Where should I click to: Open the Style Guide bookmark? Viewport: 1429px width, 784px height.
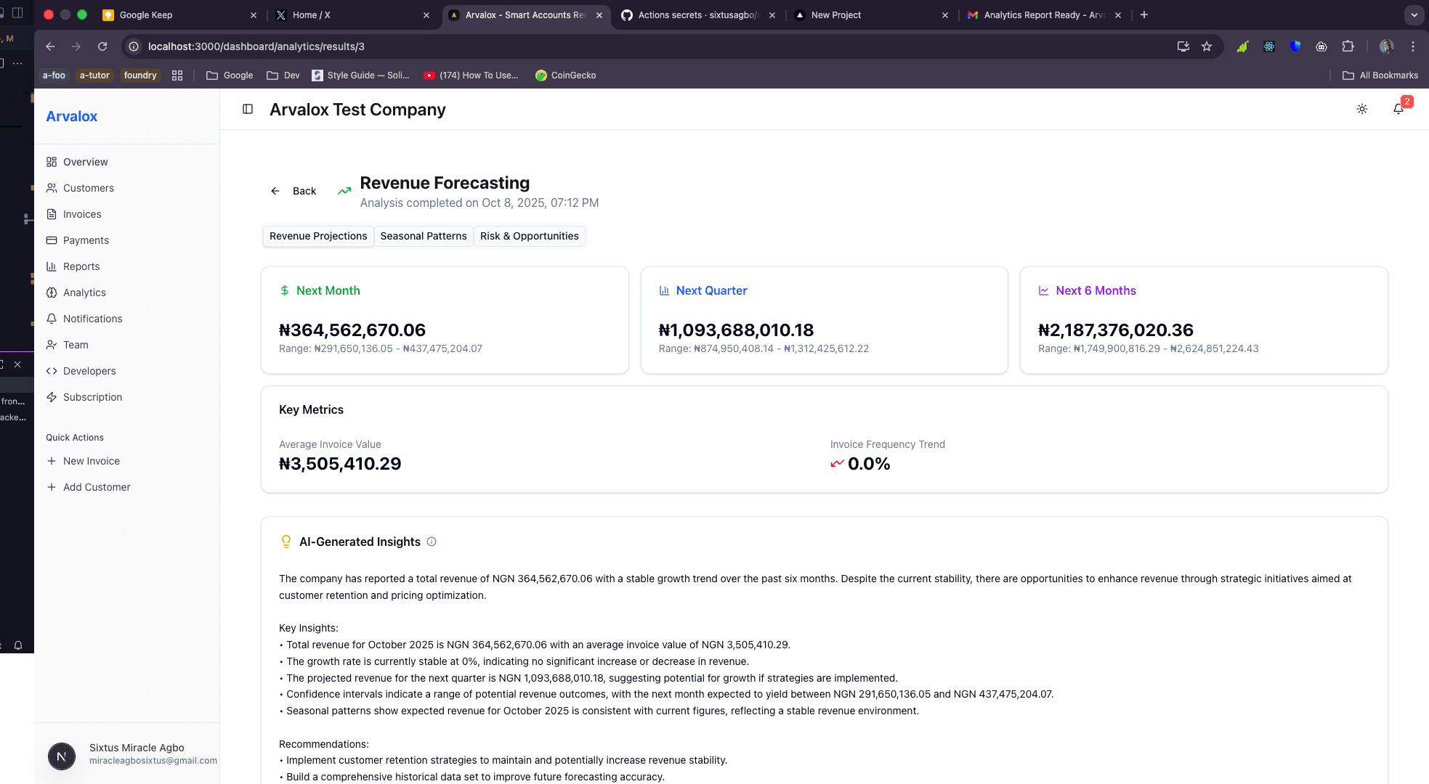(x=361, y=75)
